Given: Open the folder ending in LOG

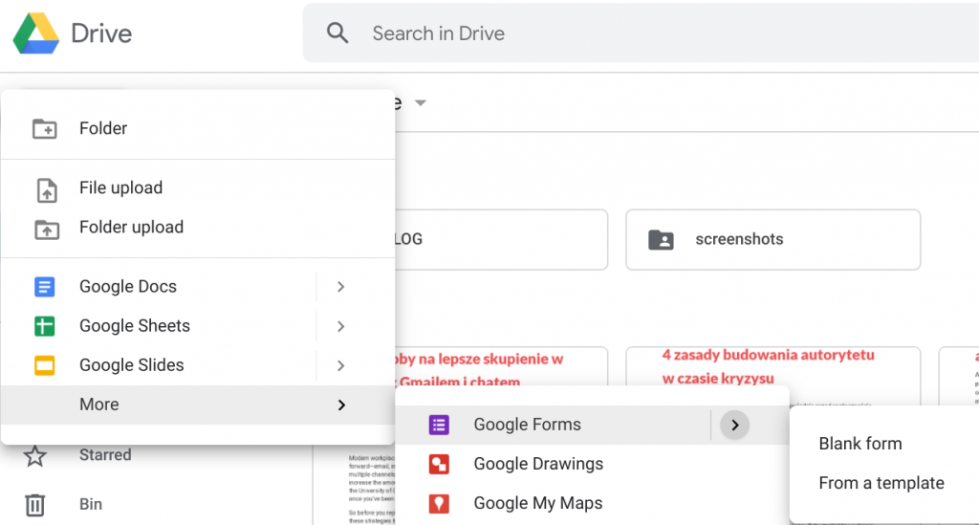Looking at the screenshot, I should [x=501, y=240].
